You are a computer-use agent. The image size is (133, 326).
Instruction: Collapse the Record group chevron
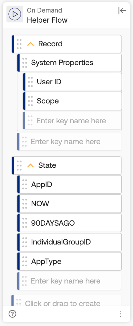point(31,44)
